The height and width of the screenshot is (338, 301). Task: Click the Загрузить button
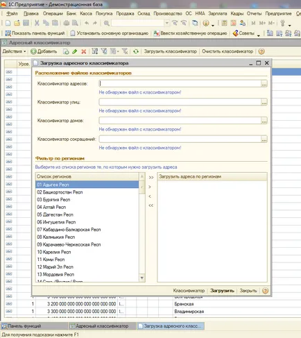click(x=222, y=291)
